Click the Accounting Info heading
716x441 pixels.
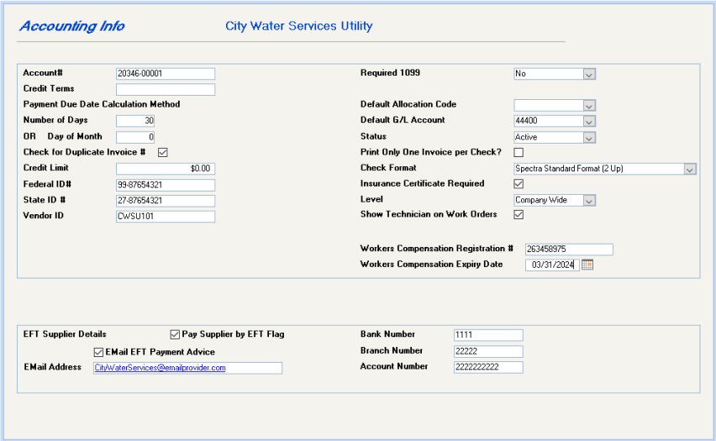pyautogui.click(x=72, y=26)
